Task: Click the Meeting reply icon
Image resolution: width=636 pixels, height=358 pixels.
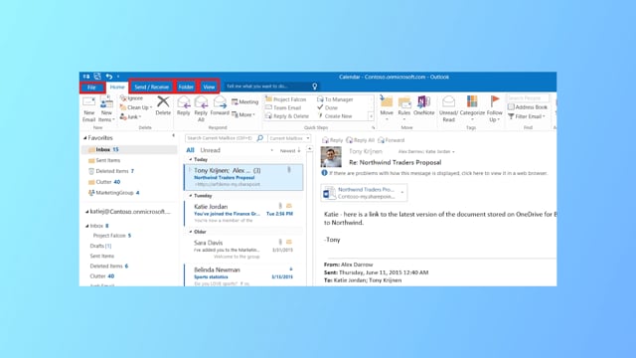Action: click(x=235, y=101)
